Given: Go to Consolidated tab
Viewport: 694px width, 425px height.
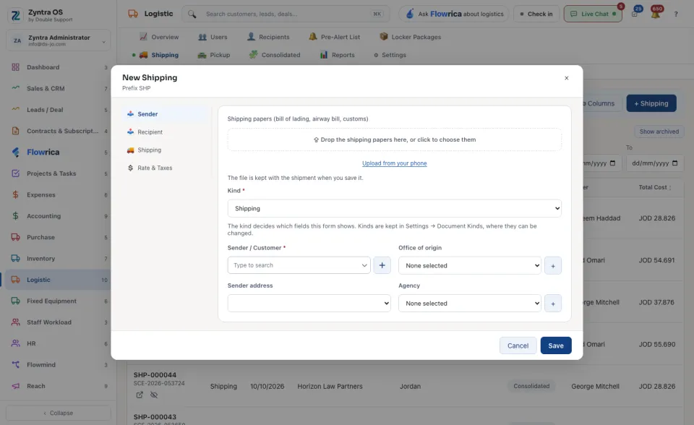Looking at the screenshot, I should [x=275, y=55].
